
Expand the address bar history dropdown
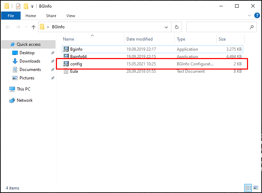click(166, 27)
